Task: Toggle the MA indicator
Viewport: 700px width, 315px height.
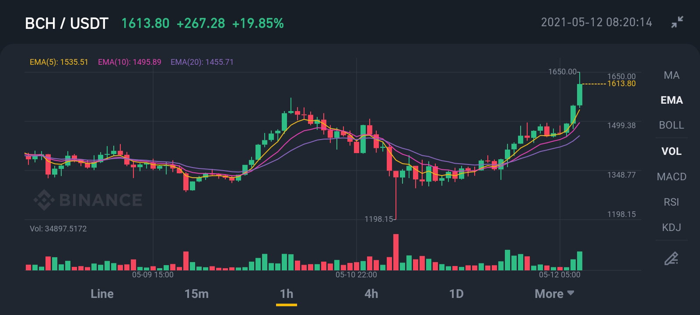Action: click(x=671, y=75)
